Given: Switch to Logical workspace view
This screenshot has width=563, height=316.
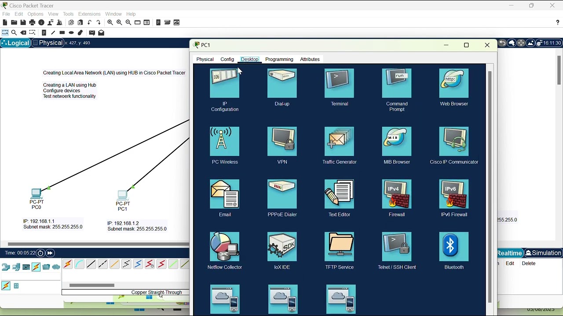Looking at the screenshot, I should click(15, 43).
